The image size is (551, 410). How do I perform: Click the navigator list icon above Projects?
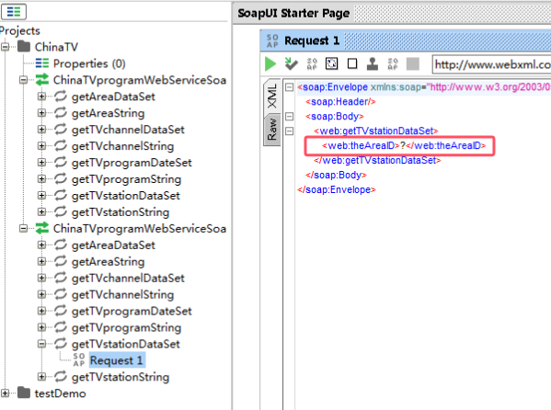coord(14,12)
